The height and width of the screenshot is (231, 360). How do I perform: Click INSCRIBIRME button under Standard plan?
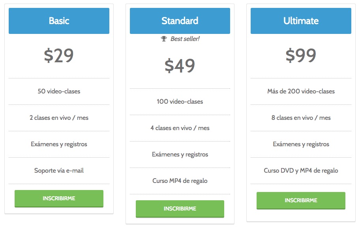pyautogui.click(x=180, y=209)
